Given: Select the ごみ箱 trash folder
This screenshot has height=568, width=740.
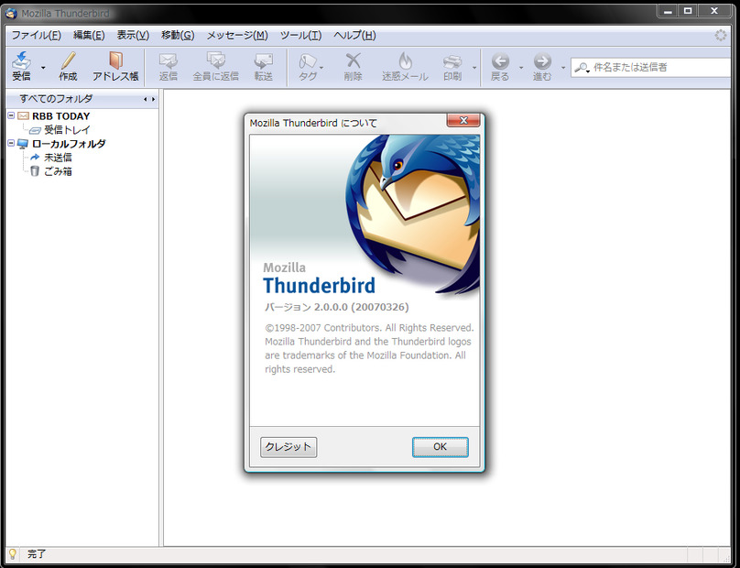Looking at the screenshot, I should (x=58, y=171).
